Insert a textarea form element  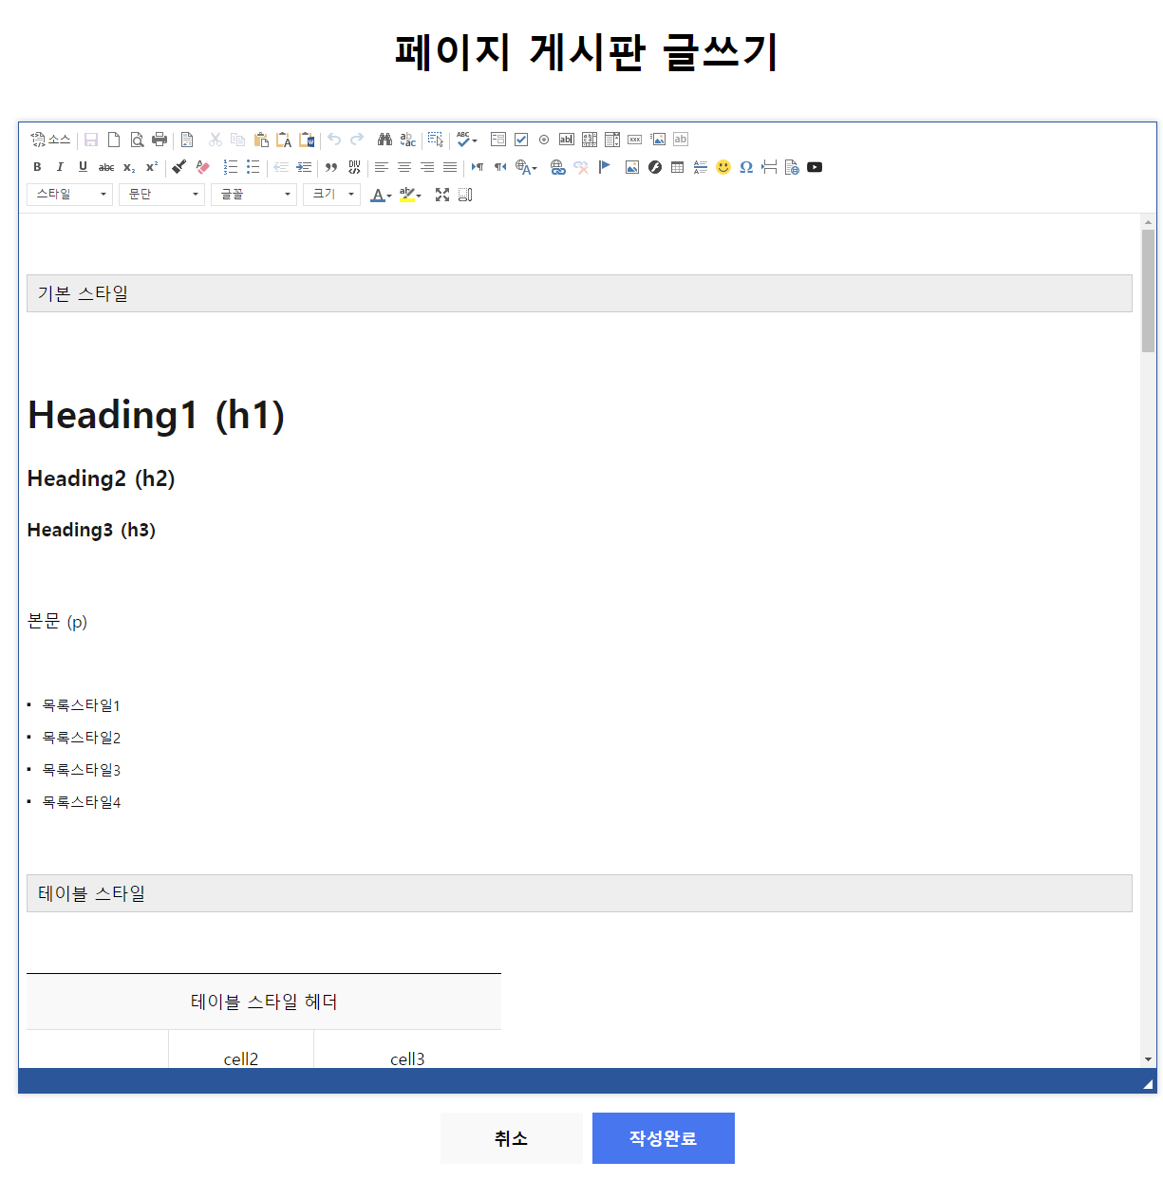(x=590, y=140)
